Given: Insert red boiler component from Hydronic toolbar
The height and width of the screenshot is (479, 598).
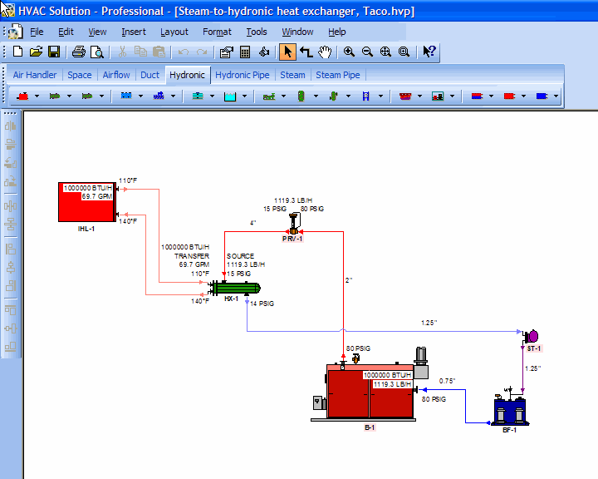Looking at the screenshot, I should click(22, 96).
